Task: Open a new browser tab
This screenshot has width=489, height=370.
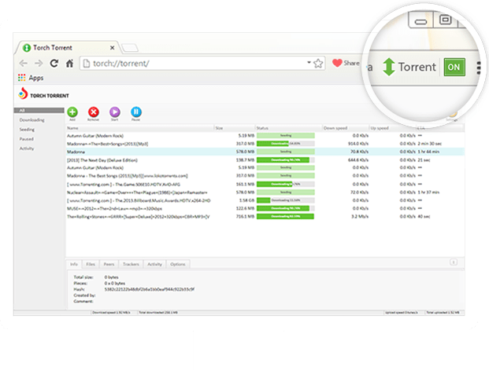Action: pos(130,48)
